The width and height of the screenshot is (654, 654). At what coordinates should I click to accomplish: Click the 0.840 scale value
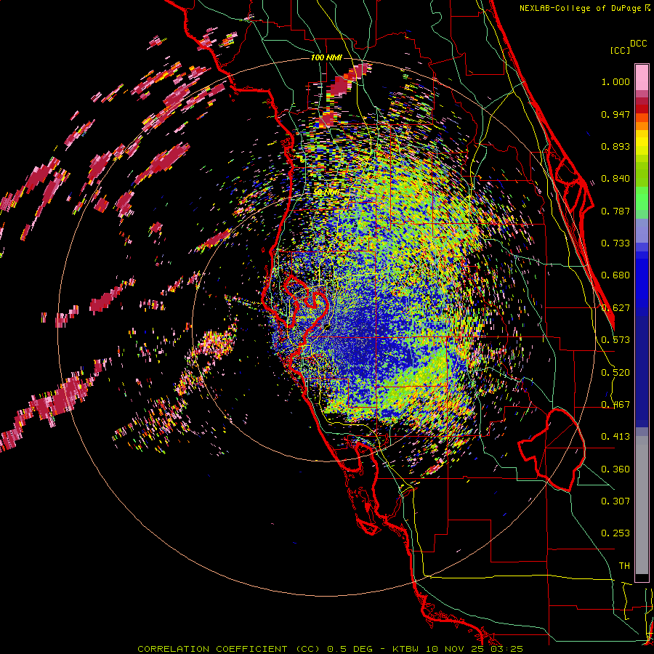[615, 179]
